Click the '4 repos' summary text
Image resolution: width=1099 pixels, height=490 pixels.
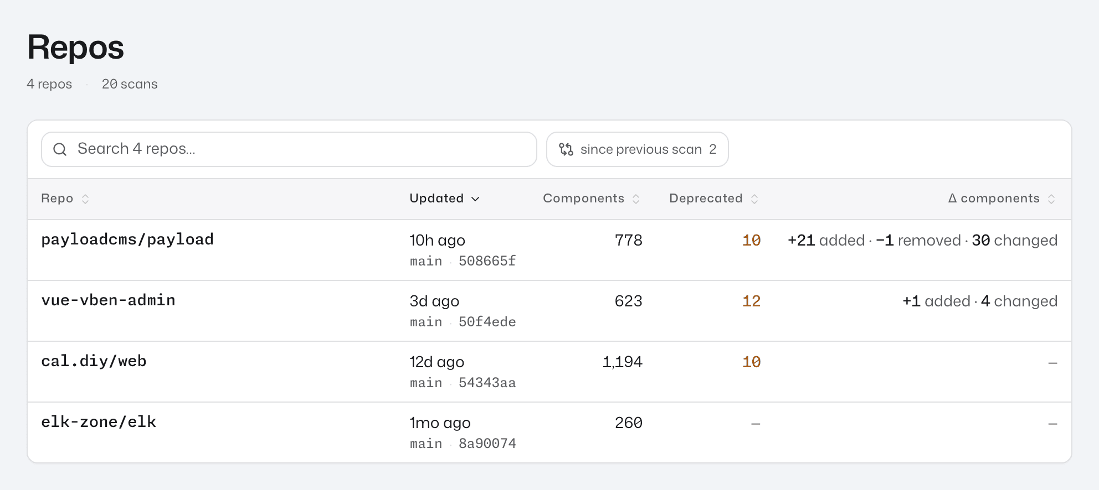[x=49, y=84]
